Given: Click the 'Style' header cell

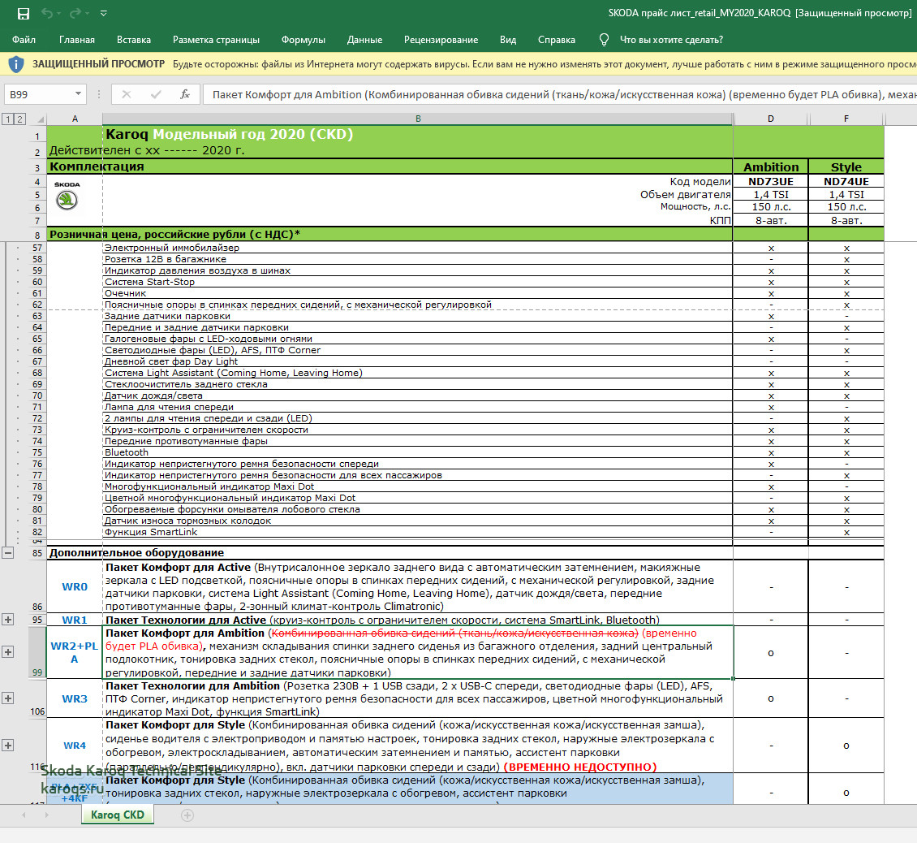Looking at the screenshot, I should [846, 166].
